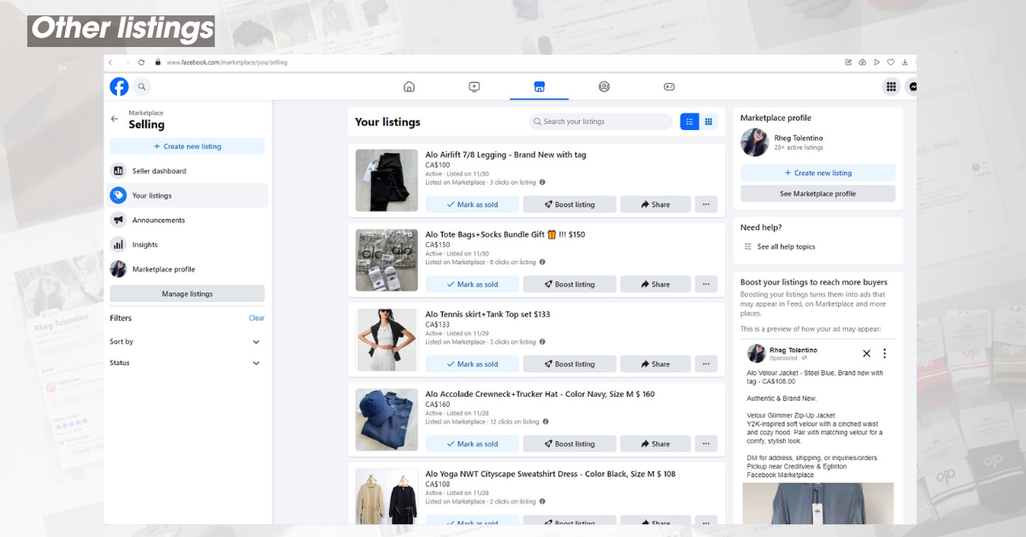Click info icon on Alo Airlift Legging clicks
1026x537 pixels.
pos(542,182)
